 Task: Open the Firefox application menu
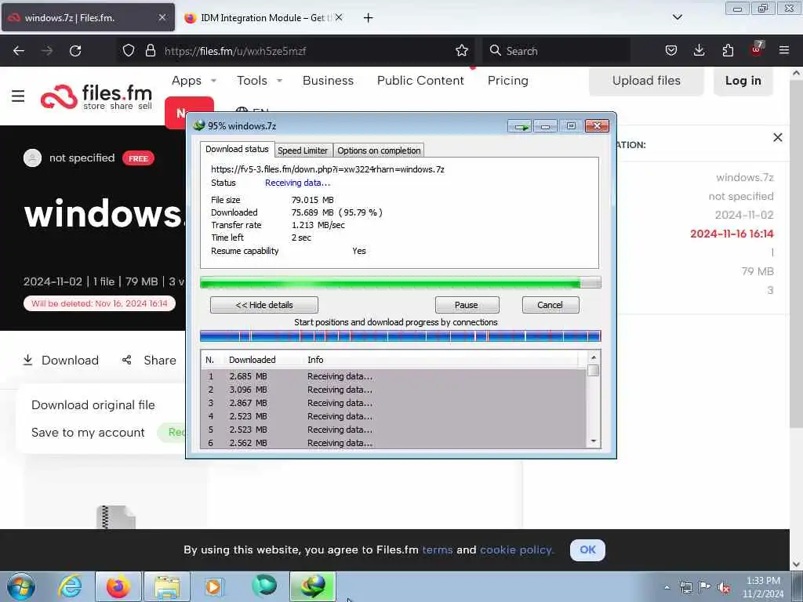pos(784,51)
